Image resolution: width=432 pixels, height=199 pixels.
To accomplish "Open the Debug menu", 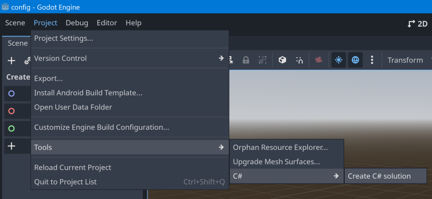I will (x=77, y=23).
